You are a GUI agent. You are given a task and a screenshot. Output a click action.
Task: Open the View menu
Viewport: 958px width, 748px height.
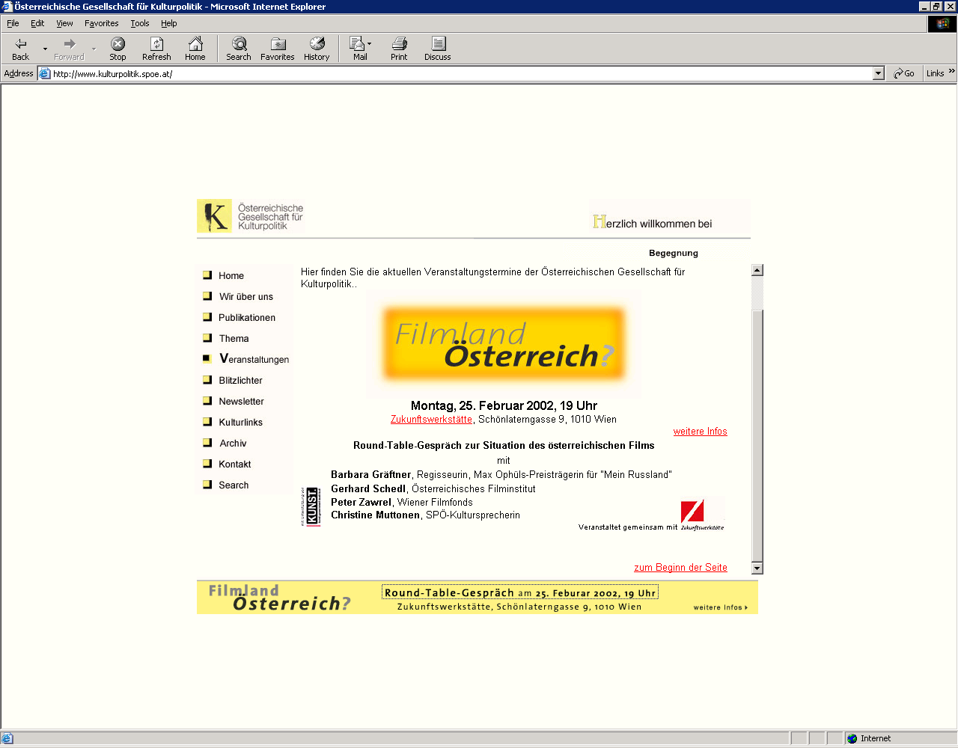click(x=64, y=23)
